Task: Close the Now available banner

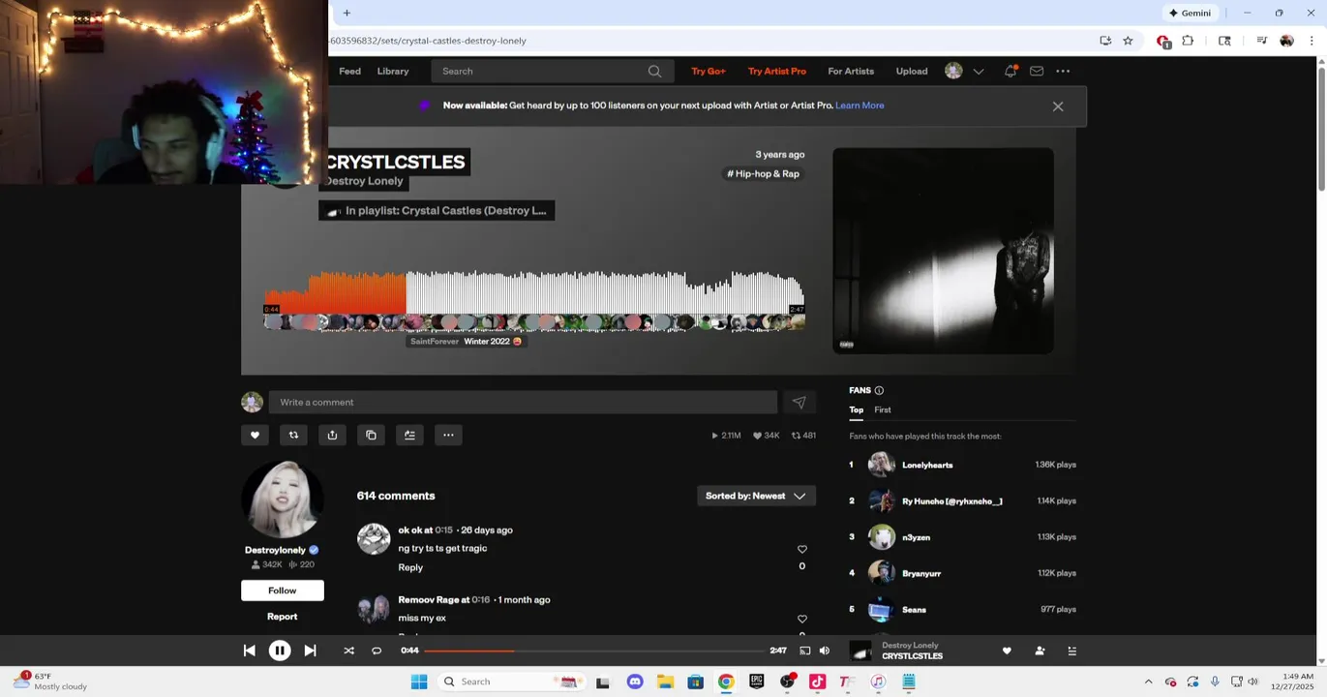Action: click(x=1058, y=106)
